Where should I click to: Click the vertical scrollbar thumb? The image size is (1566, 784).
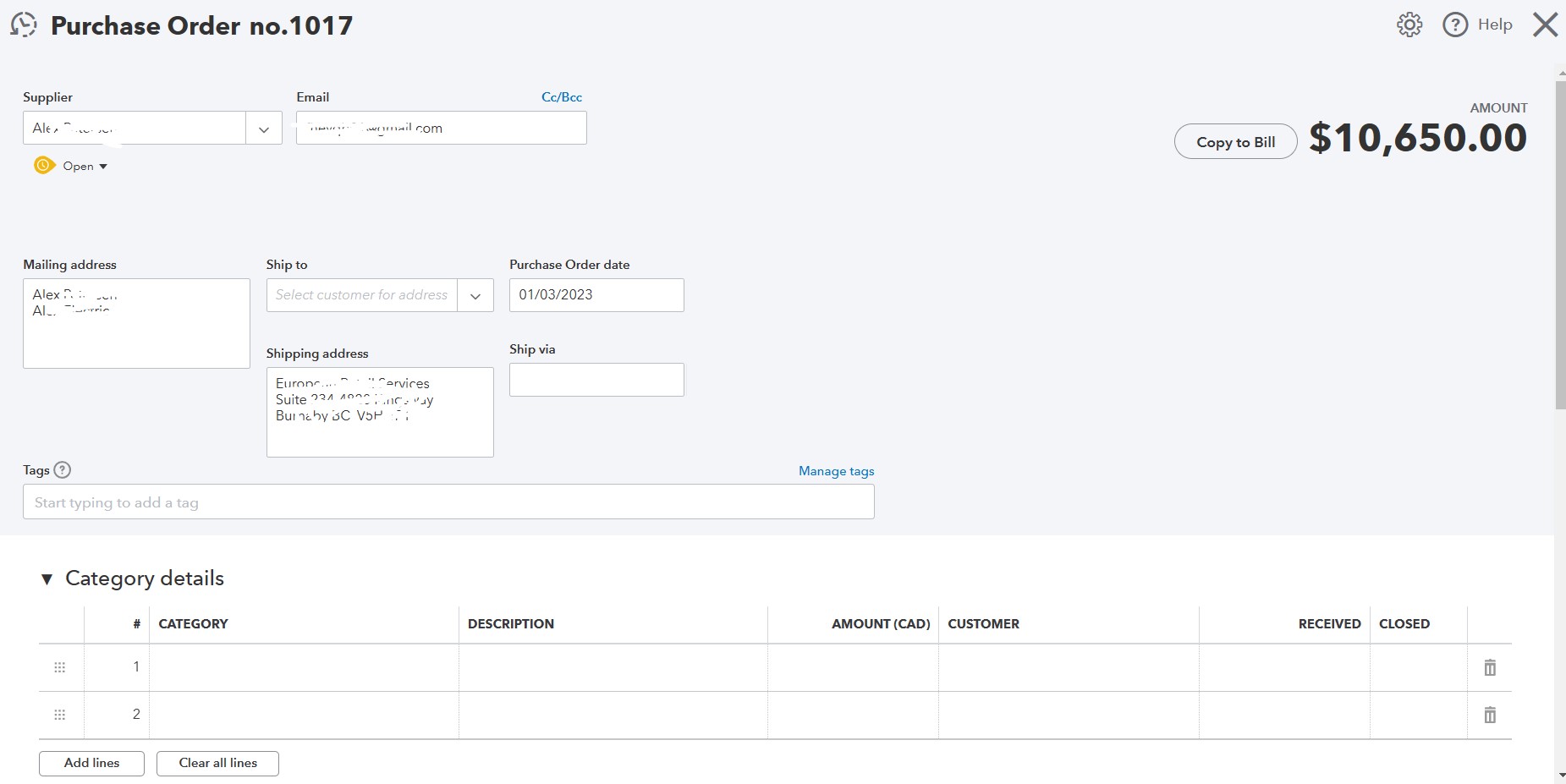(1560, 245)
